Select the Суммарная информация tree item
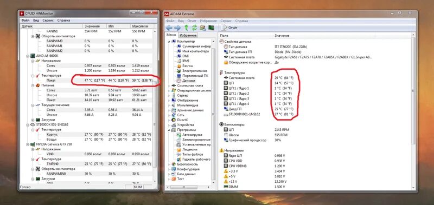434x205 pixels. tap(196, 47)
